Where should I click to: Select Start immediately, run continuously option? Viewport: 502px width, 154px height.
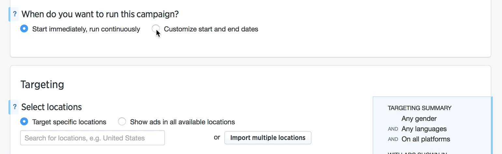click(24, 29)
